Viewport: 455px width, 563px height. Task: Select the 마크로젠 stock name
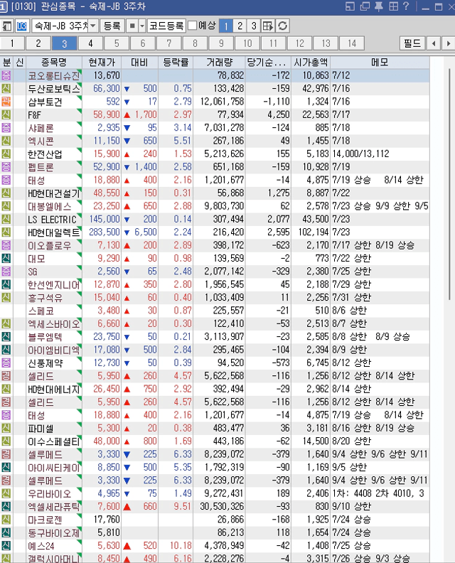click(x=45, y=520)
